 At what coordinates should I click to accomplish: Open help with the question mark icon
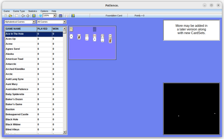tap(73, 16)
